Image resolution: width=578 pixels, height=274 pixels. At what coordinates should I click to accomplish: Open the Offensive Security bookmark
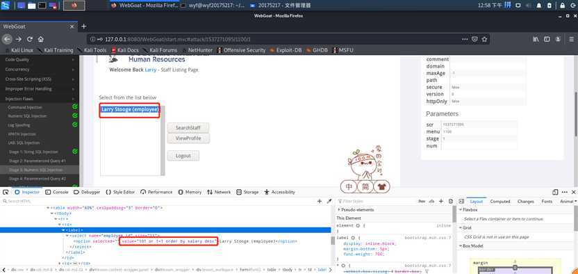241,50
